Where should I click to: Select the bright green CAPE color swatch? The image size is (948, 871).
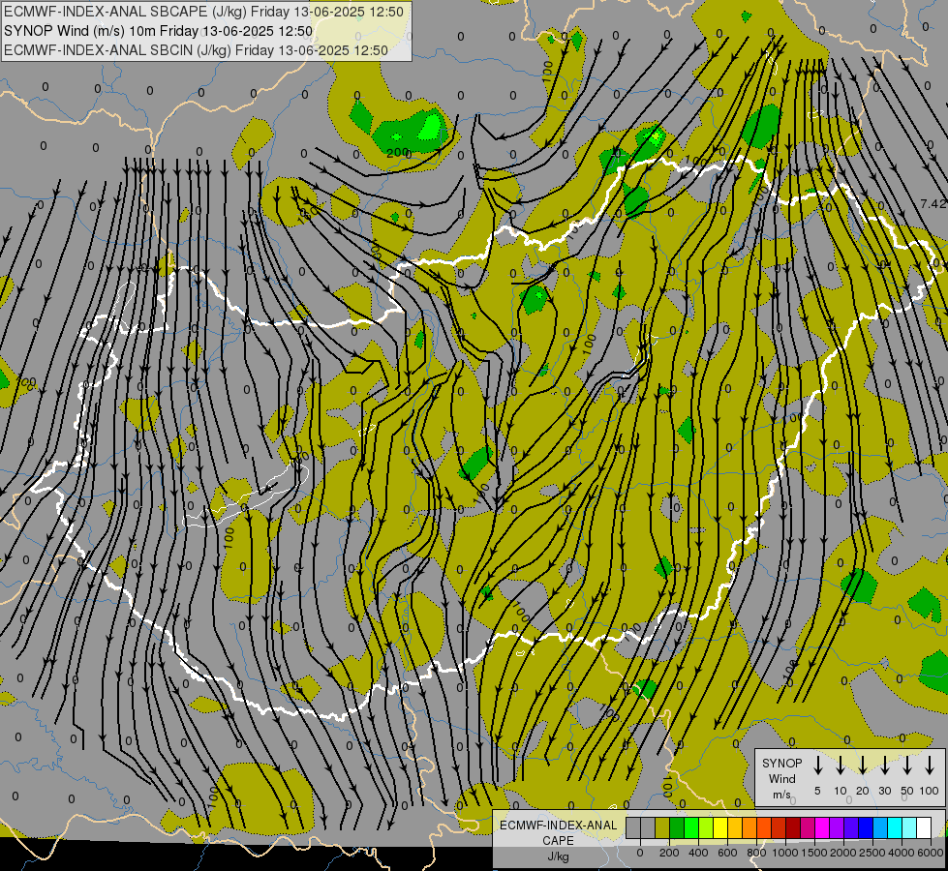coord(691,827)
